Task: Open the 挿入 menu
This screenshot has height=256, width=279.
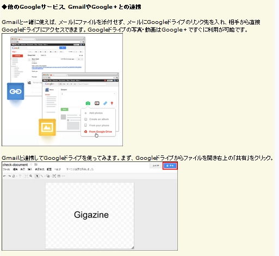Action: [30, 170]
